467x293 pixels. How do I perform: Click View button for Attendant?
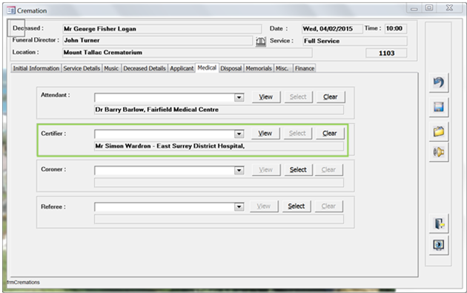[265, 97]
